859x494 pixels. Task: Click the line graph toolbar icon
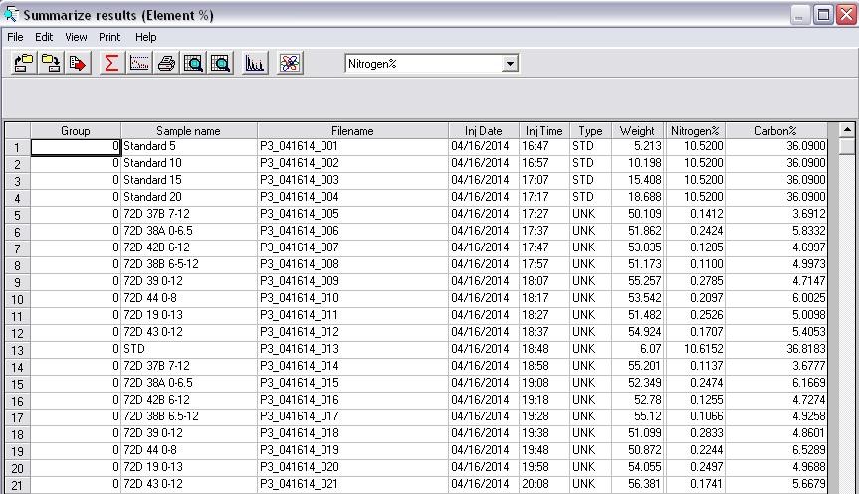click(138, 63)
